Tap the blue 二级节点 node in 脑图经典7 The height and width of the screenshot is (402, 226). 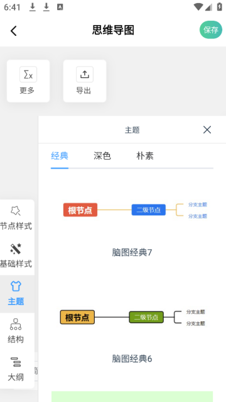tap(149, 209)
